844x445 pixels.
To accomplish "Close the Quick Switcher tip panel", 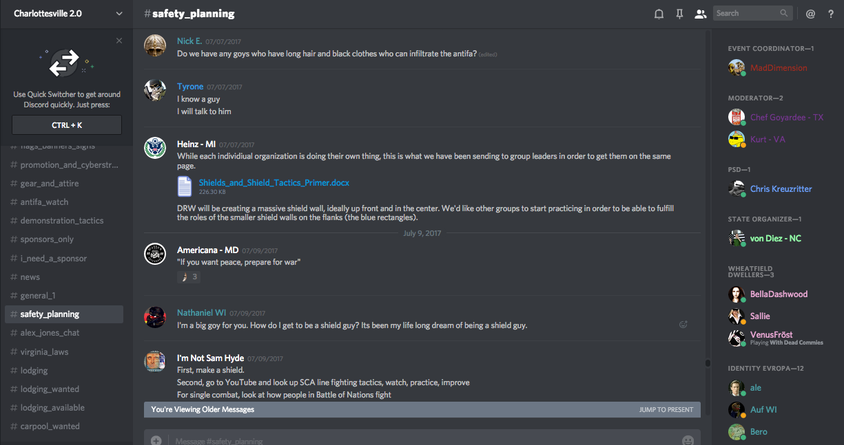I will pyautogui.click(x=119, y=41).
